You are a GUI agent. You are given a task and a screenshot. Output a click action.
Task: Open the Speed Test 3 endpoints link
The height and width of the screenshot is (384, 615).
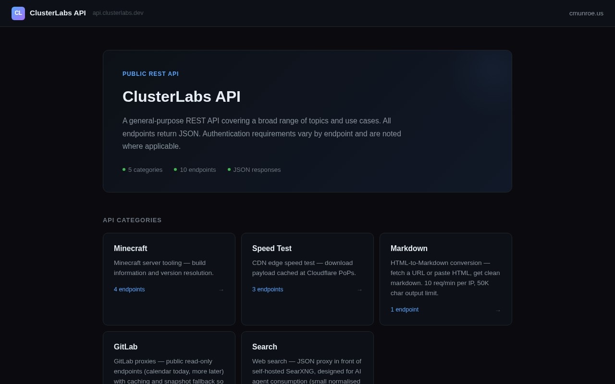[268, 289]
